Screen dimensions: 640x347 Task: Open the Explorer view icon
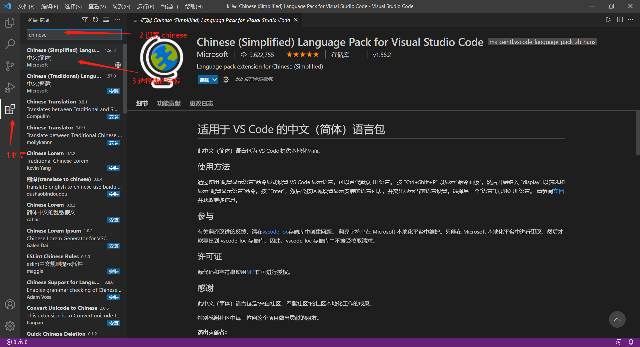coord(10,22)
